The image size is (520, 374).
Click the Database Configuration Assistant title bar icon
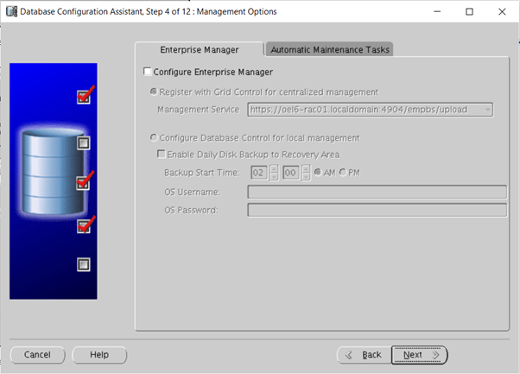(x=10, y=12)
